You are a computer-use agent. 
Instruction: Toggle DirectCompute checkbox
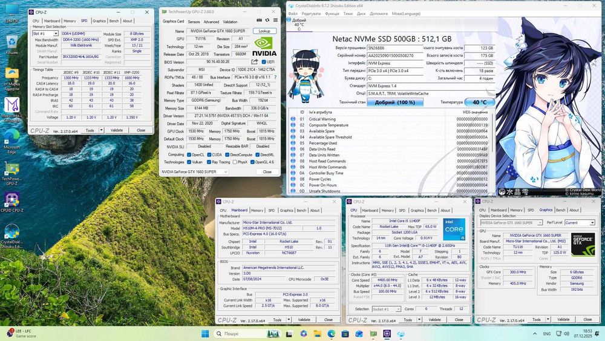pyautogui.click(x=227, y=154)
